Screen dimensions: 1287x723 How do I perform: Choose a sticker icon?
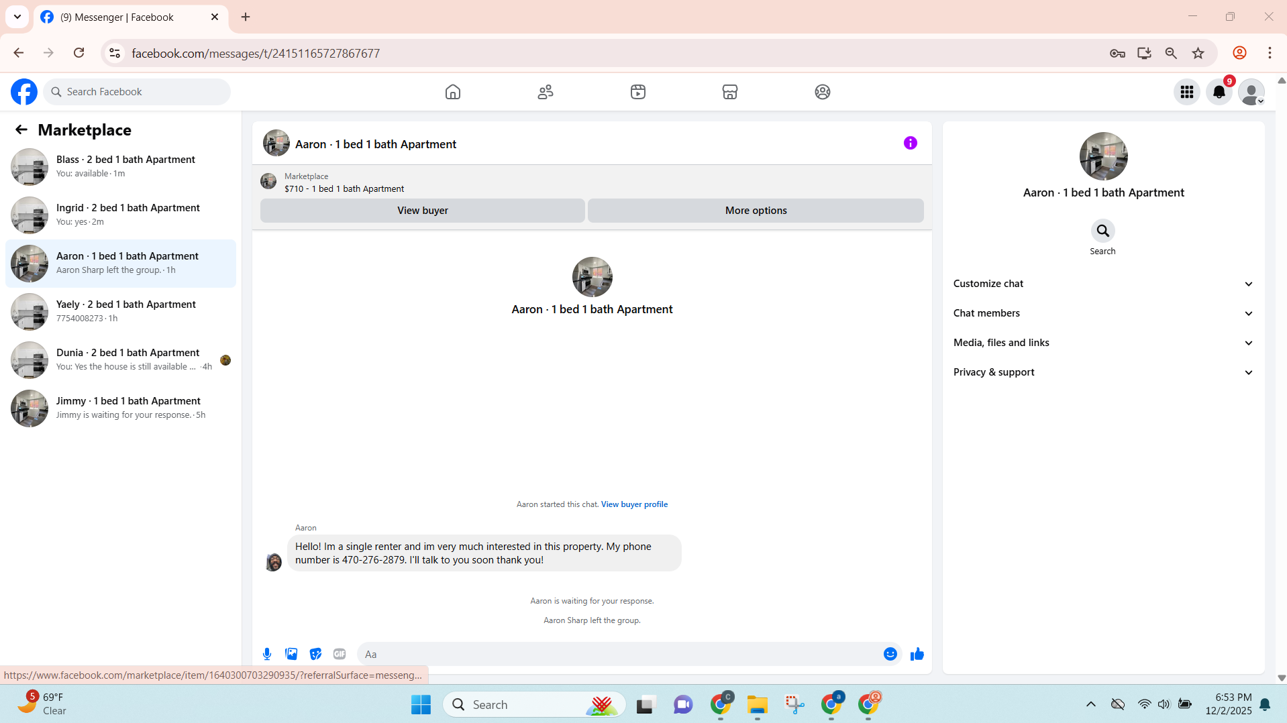(x=315, y=654)
